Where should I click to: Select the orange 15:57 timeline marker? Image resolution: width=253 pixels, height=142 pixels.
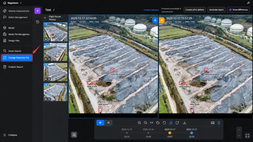pos(170,133)
